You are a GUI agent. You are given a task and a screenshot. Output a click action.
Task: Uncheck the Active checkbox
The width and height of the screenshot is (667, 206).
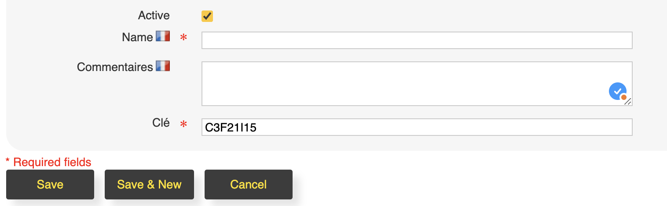207,16
